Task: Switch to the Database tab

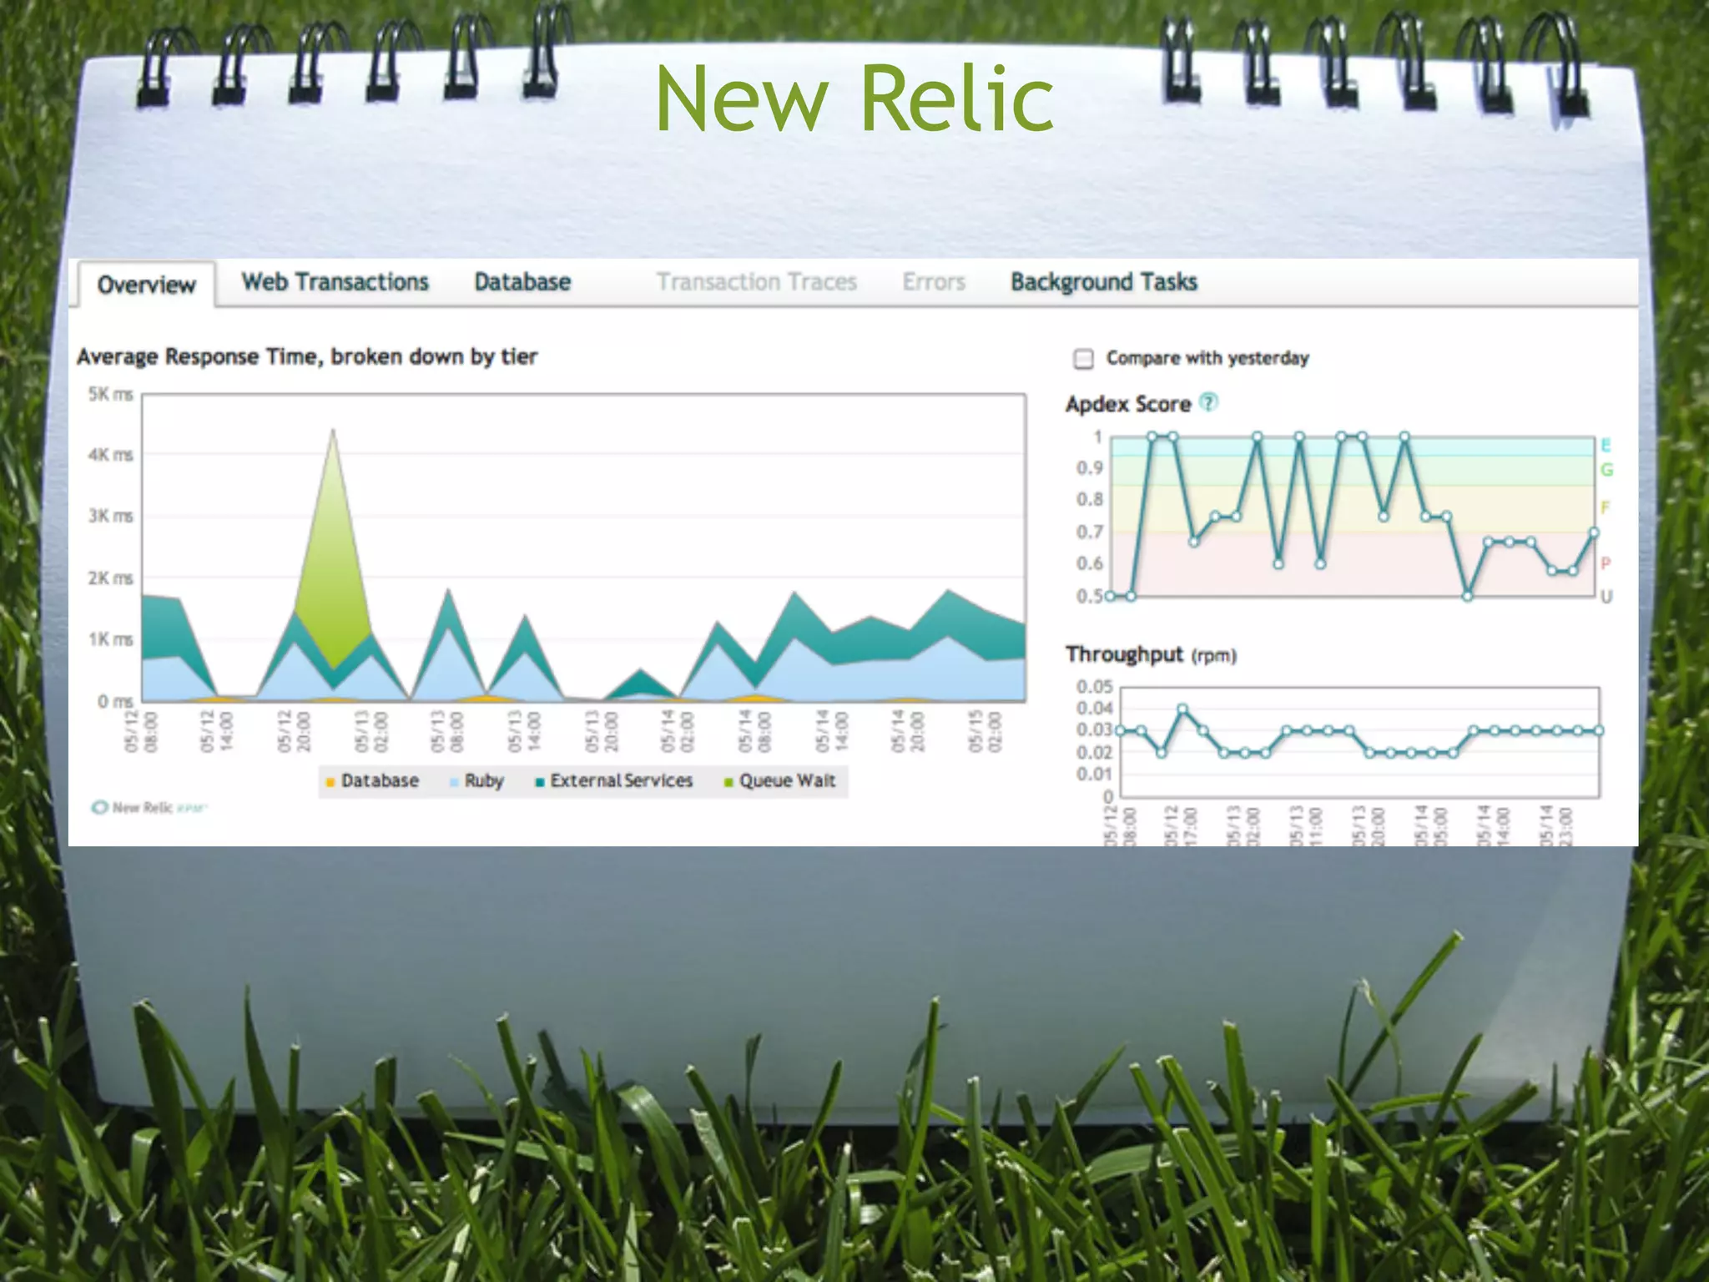Action: (522, 282)
